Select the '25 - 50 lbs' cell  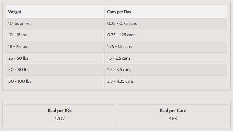[x=18, y=58]
